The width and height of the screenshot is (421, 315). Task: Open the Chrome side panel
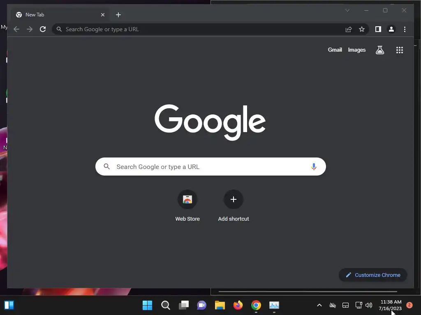(378, 29)
